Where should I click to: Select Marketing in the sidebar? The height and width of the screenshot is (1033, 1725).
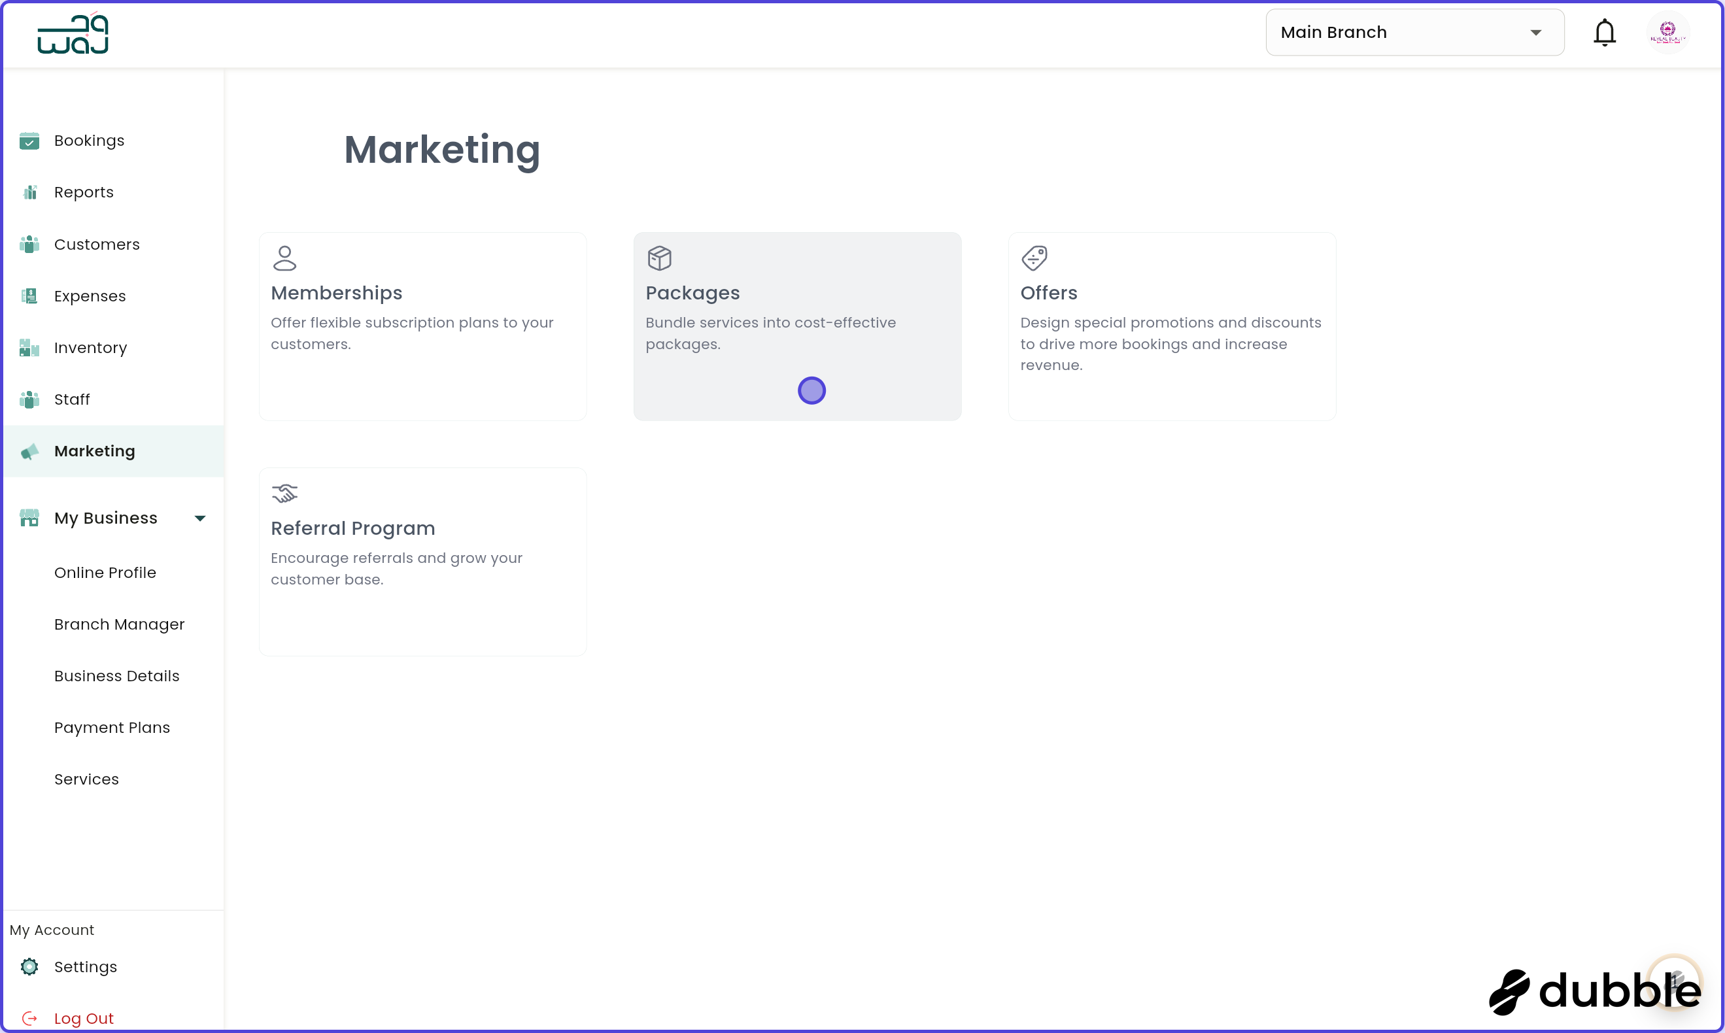[x=95, y=451]
